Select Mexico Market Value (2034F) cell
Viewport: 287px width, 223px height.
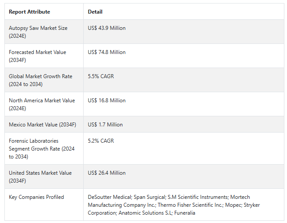tap(44, 125)
